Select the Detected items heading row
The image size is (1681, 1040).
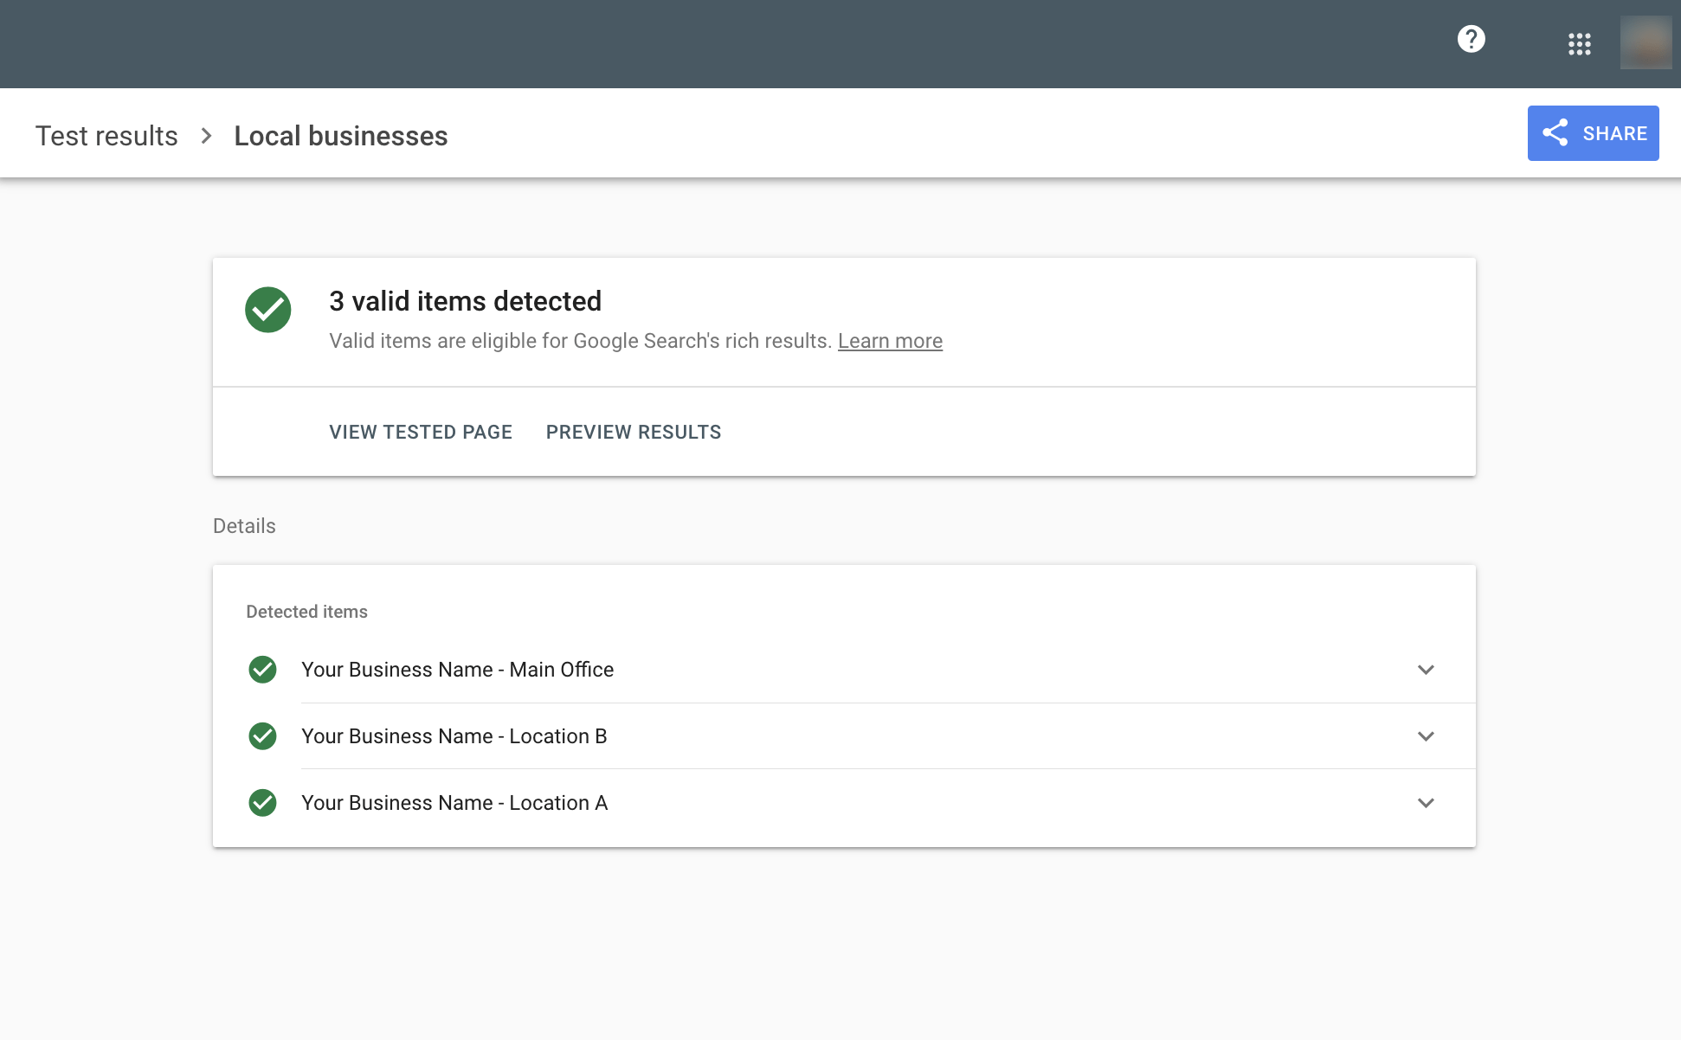(306, 611)
